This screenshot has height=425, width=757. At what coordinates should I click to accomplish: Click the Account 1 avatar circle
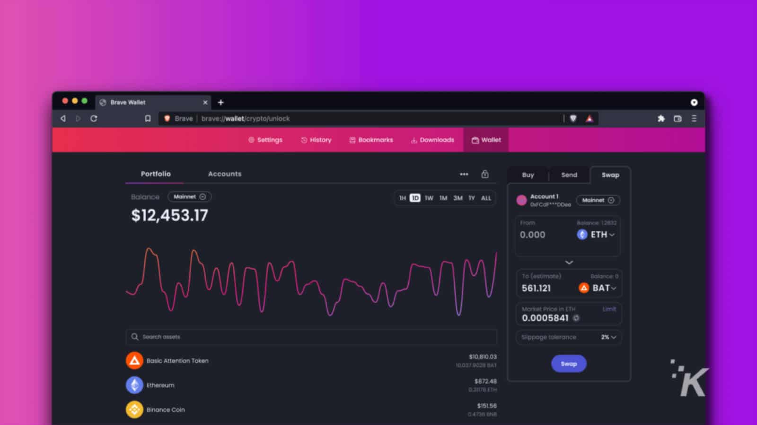tap(521, 200)
